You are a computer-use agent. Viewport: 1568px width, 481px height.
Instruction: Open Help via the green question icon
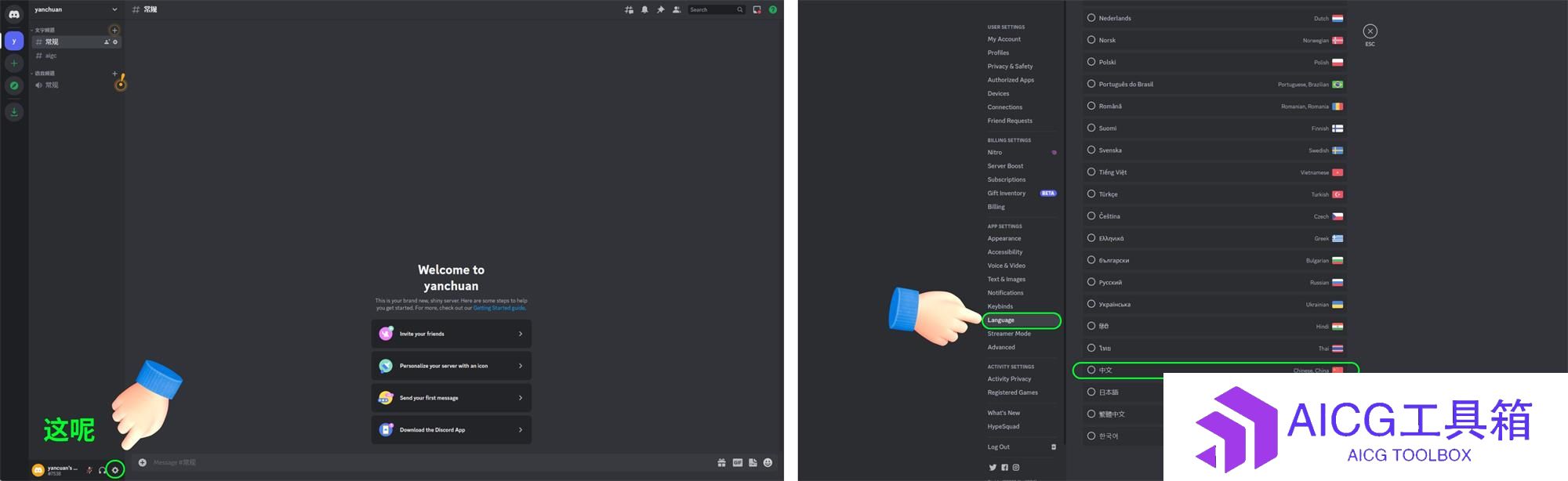click(x=773, y=9)
